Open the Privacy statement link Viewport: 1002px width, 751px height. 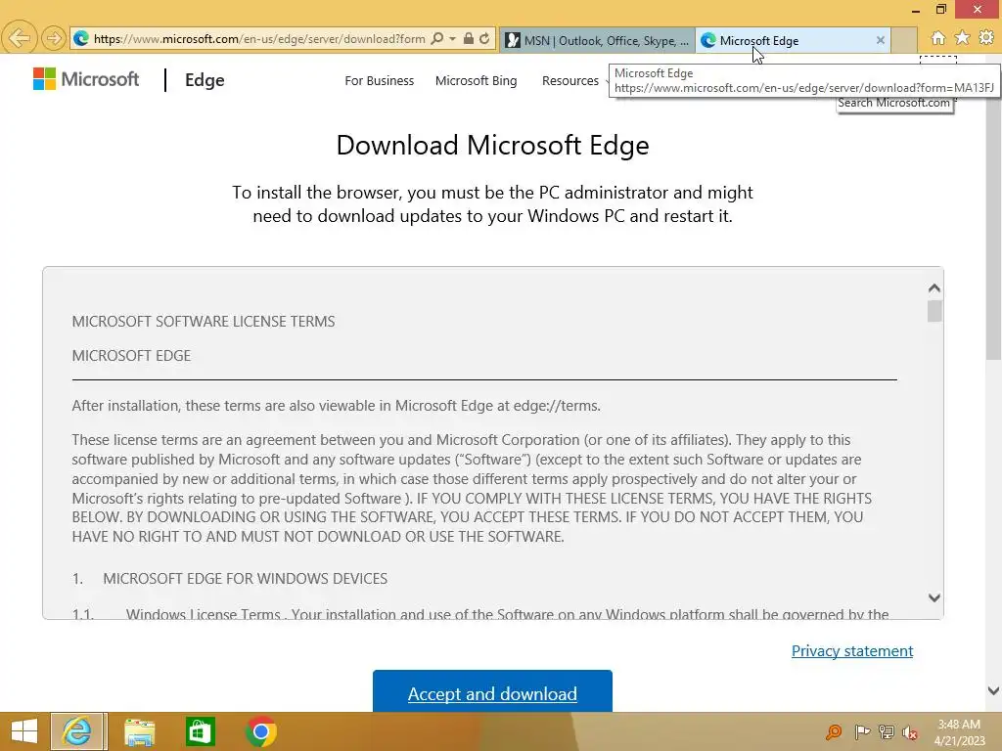852,650
